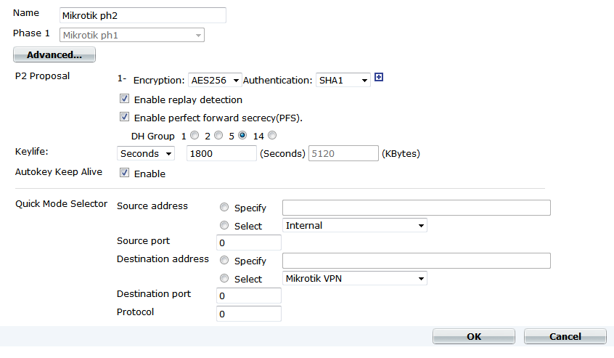This screenshot has width=614, height=358.
Task: Click the Advanced... button
Action: click(54, 55)
